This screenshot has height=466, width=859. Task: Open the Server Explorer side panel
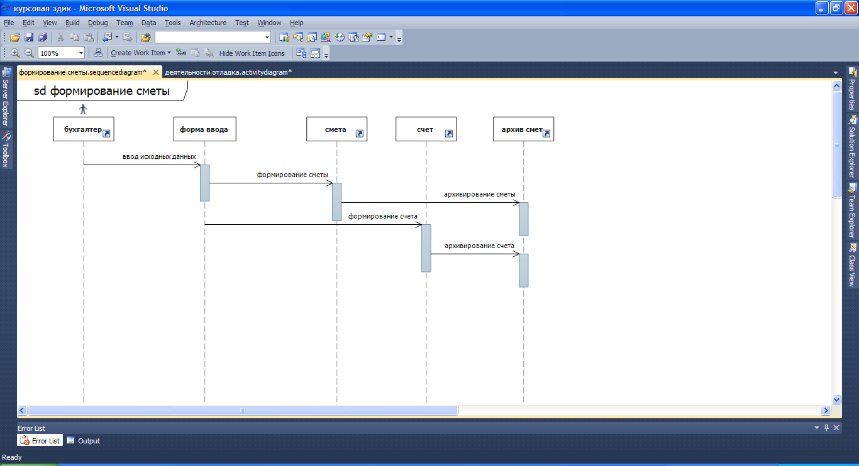click(x=6, y=97)
